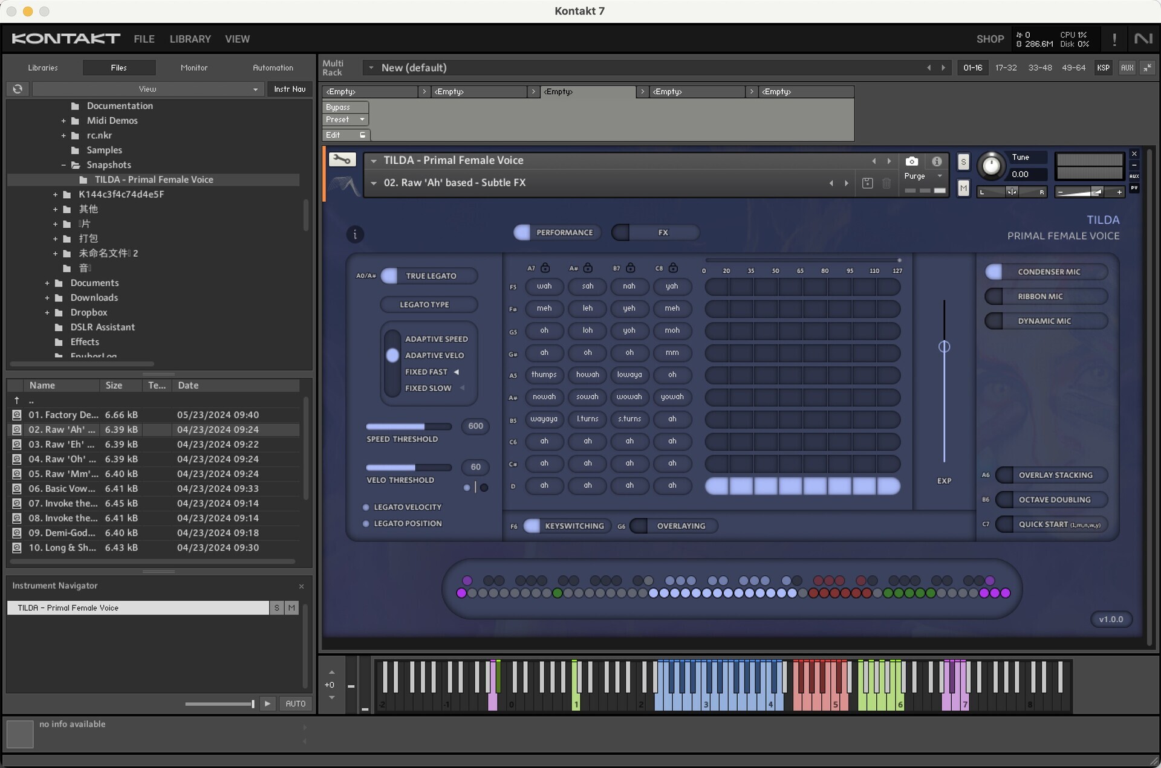
Task: Mute the TILDA instrument M button
Action: (x=963, y=189)
